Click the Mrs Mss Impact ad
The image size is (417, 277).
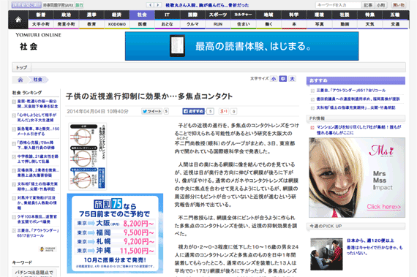[357, 178]
